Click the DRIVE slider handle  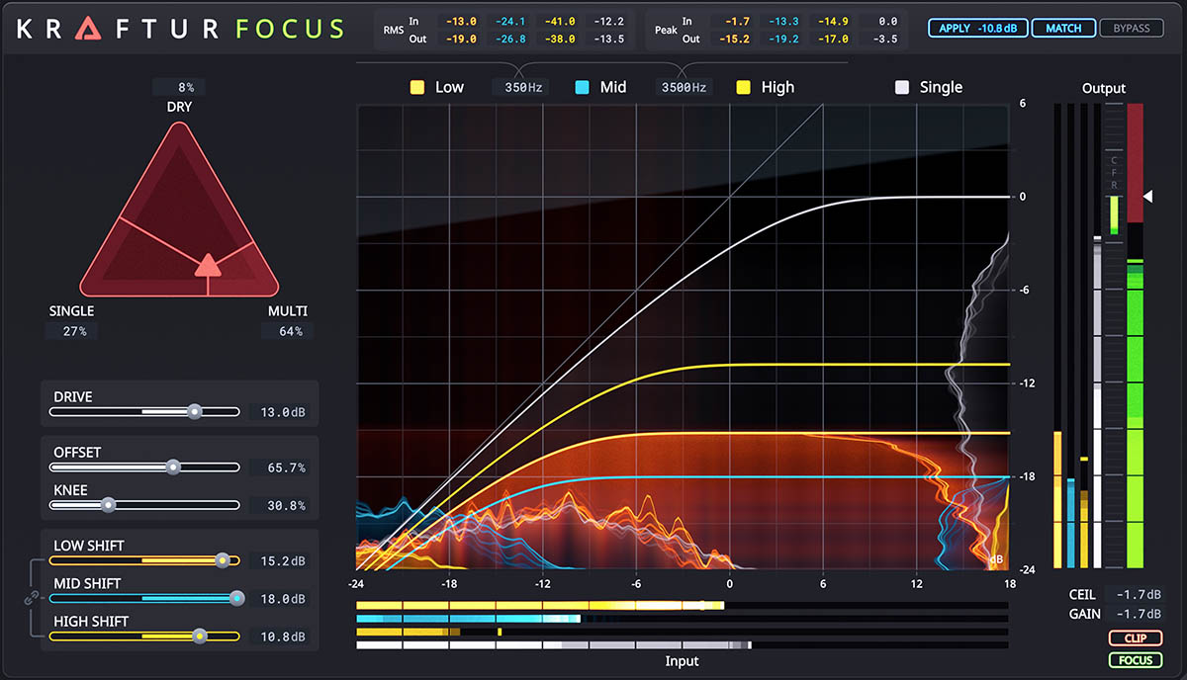(195, 411)
